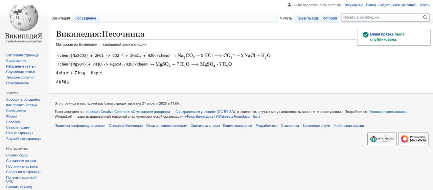Click the 4 sin x + 7 ln y formula
433x190 pixels.
coord(79,73)
